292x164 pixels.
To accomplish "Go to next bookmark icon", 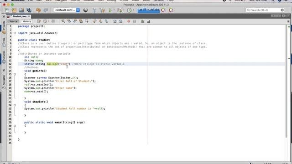I will tap(100, 21).
